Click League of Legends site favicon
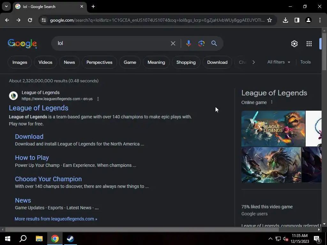Image resolution: width=327 pixels, height=245 pixels. coord(13,96)
